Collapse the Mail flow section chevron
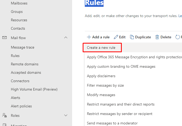 pos(66,38)
